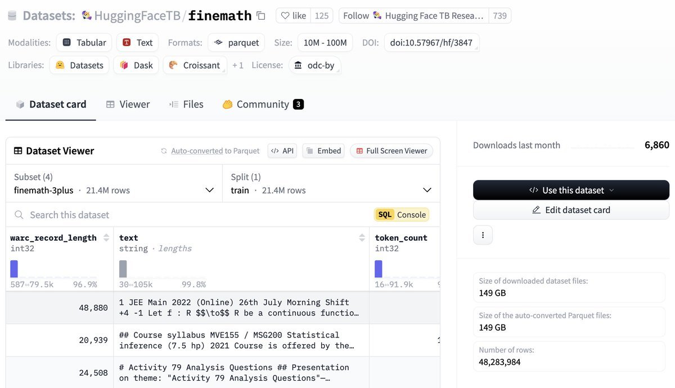The width and height of the screenshot is (675, 388).
Task: Launch the Full Screen Viewer
Action: point(391,151)
